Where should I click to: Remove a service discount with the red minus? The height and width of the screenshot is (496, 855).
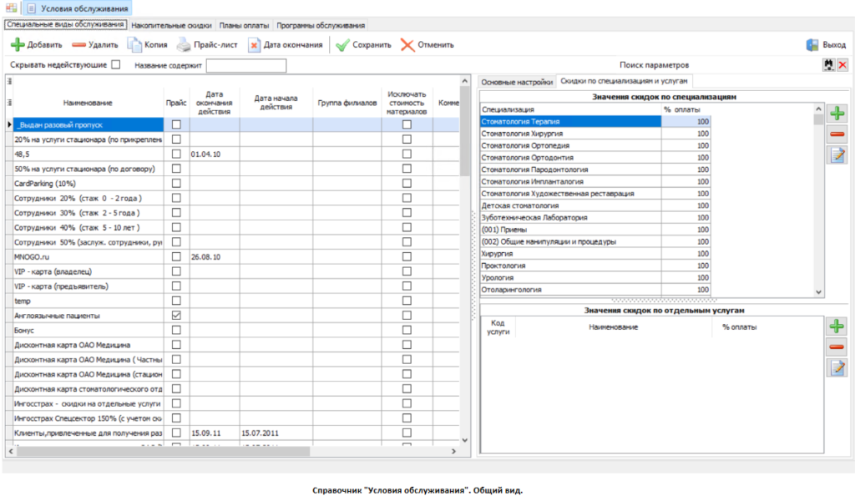837,347
